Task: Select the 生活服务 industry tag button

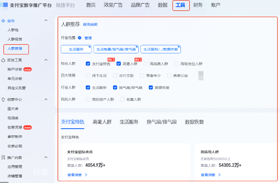Action: [x=76, y=49]
